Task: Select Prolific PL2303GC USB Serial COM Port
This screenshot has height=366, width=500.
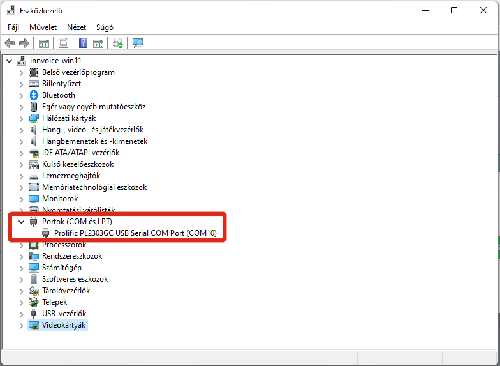Action: pyautogui.click(x=135, y=233)
